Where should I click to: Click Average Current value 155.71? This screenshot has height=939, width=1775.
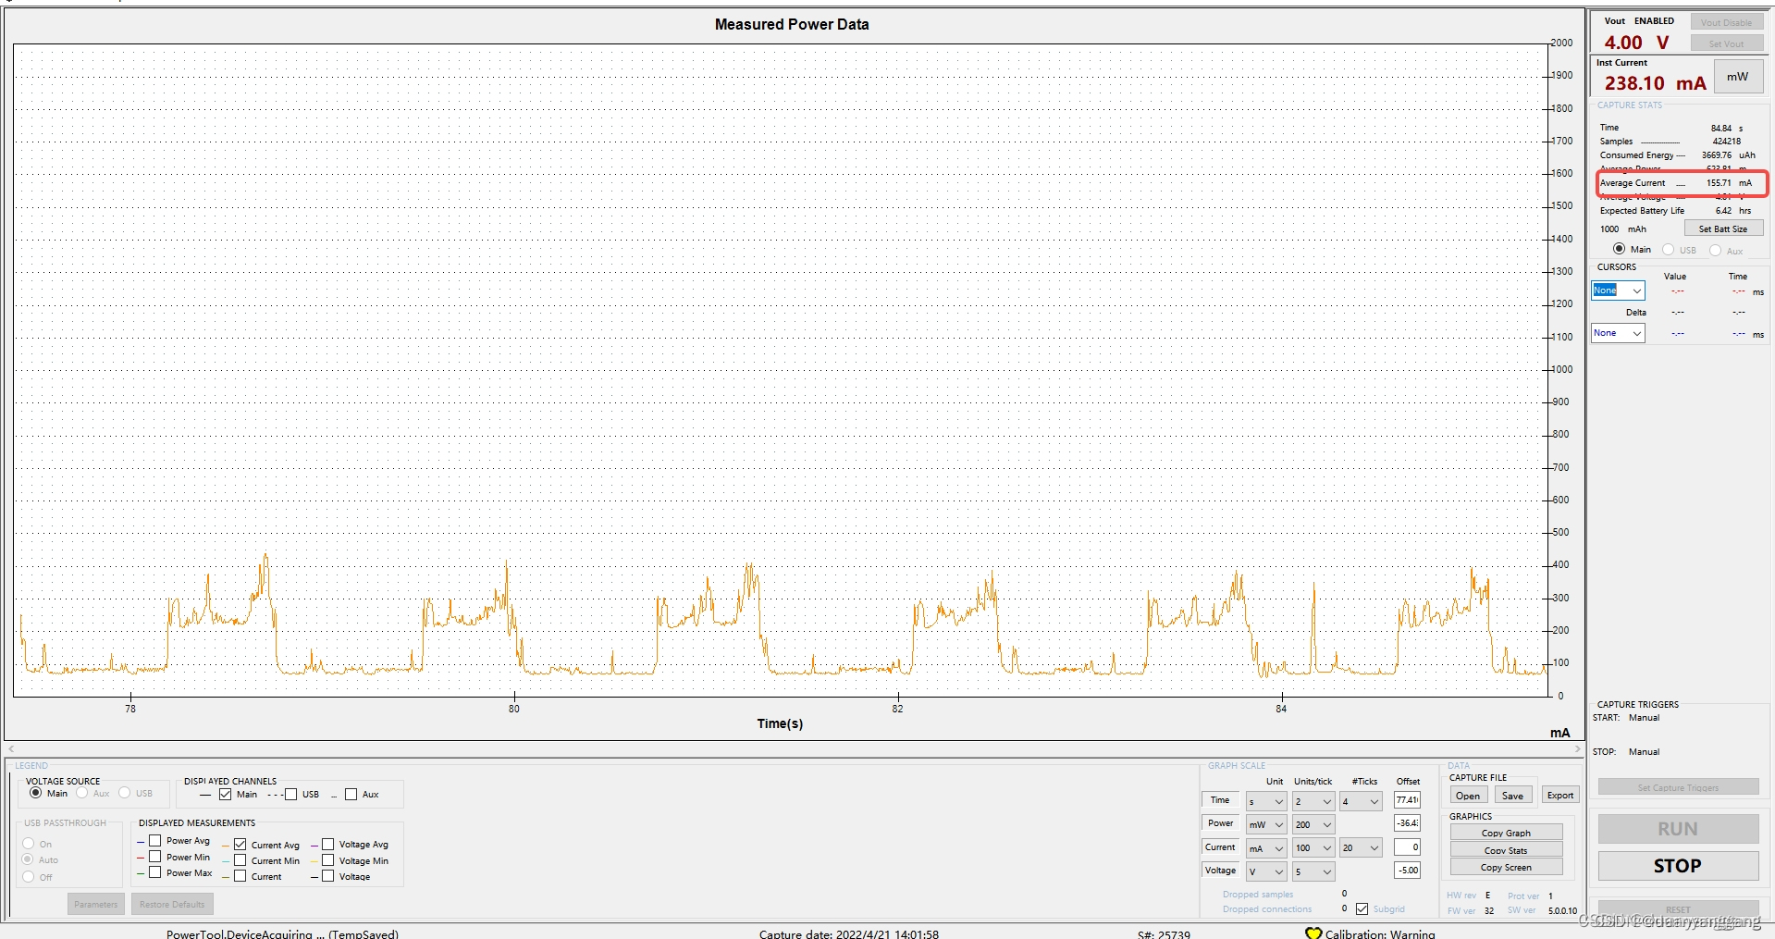coord(1719,183)
